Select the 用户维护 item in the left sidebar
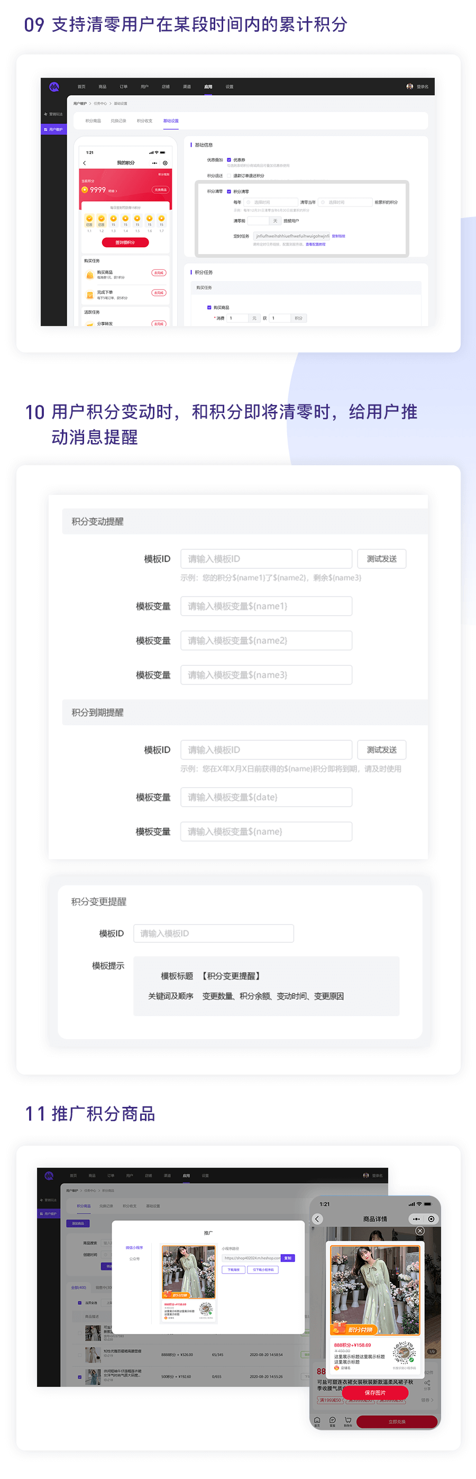 54,129
